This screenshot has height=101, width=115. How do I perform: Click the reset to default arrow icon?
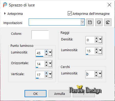108,22
